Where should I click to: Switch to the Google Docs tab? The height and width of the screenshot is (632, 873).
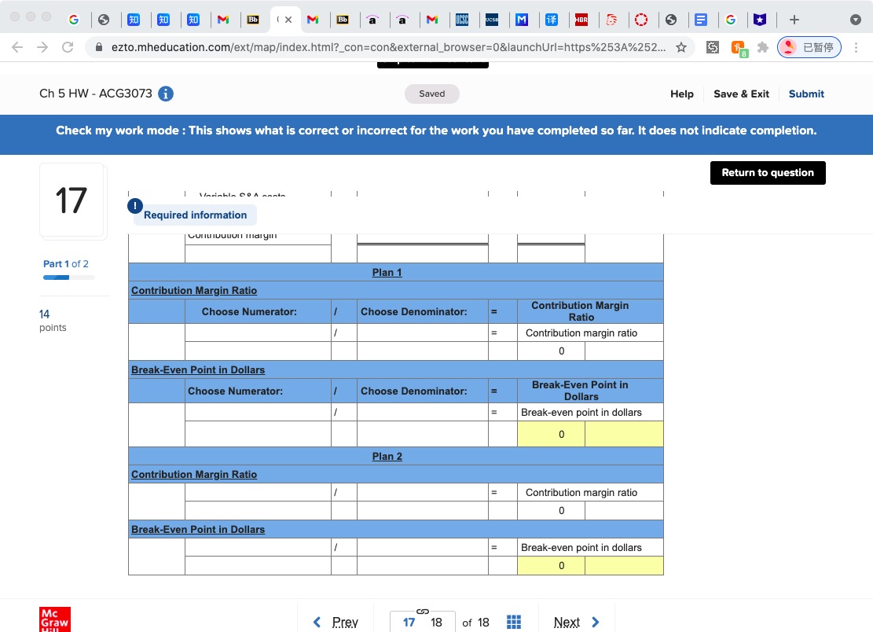point(701,20)
